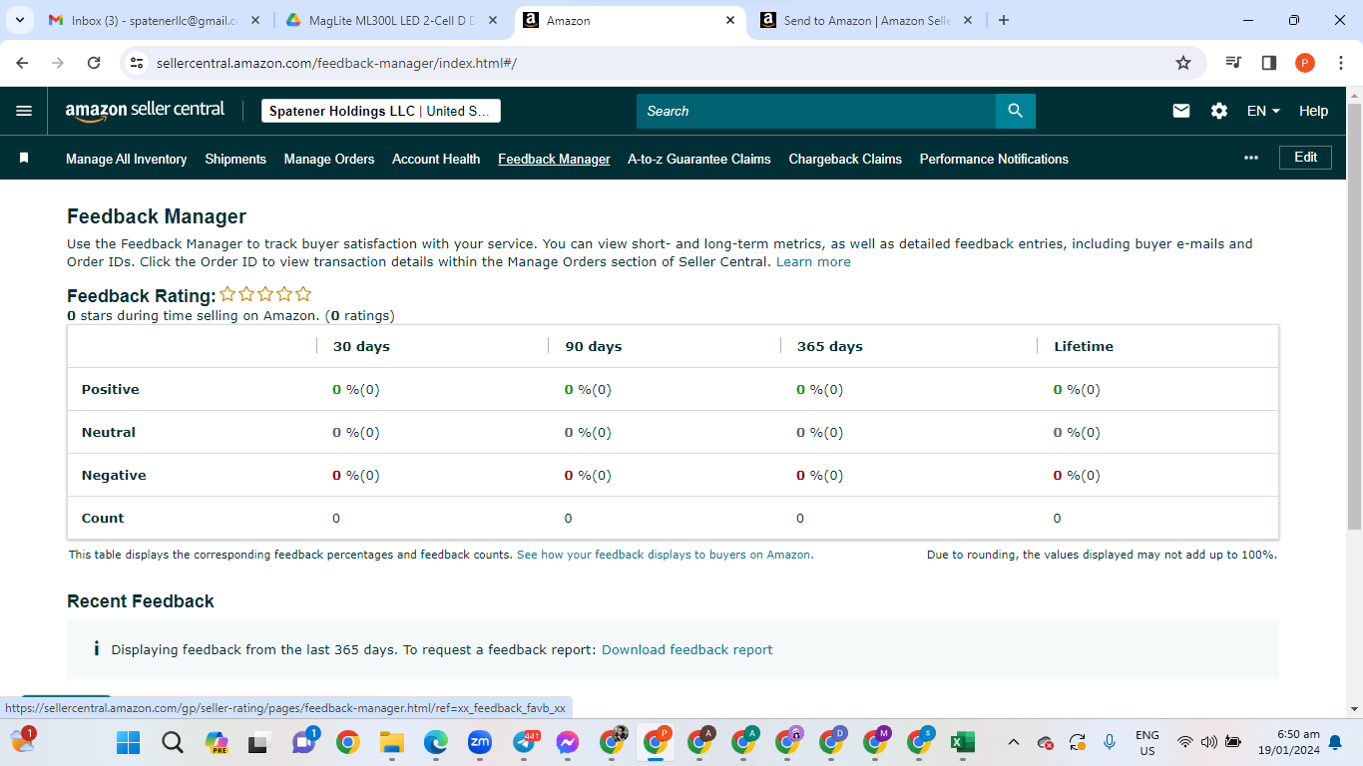
Task: Click the magnifier search button
Action: point(1016,111)
